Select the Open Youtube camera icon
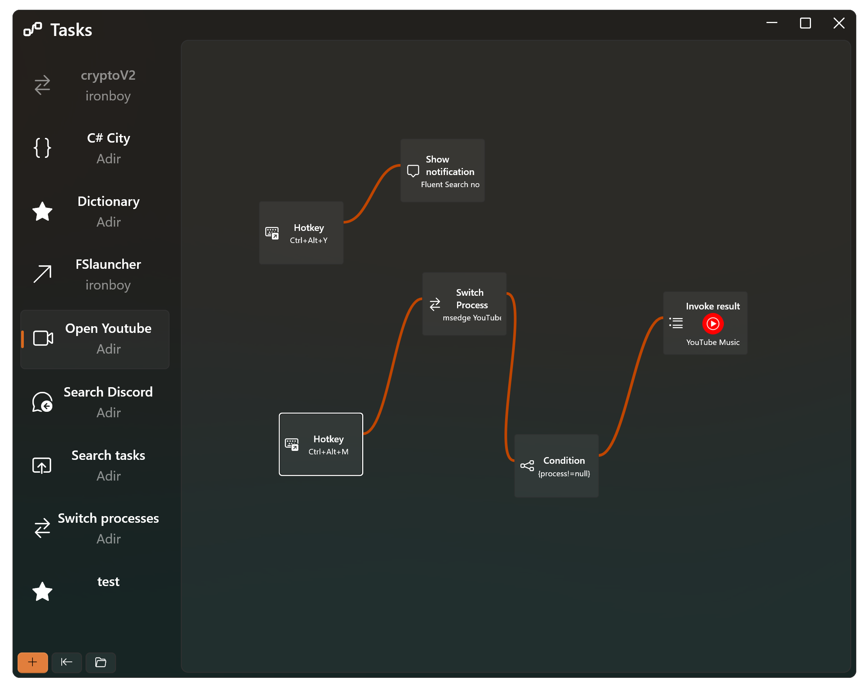The height and width of the screenshot is (697, 868). 42,338
